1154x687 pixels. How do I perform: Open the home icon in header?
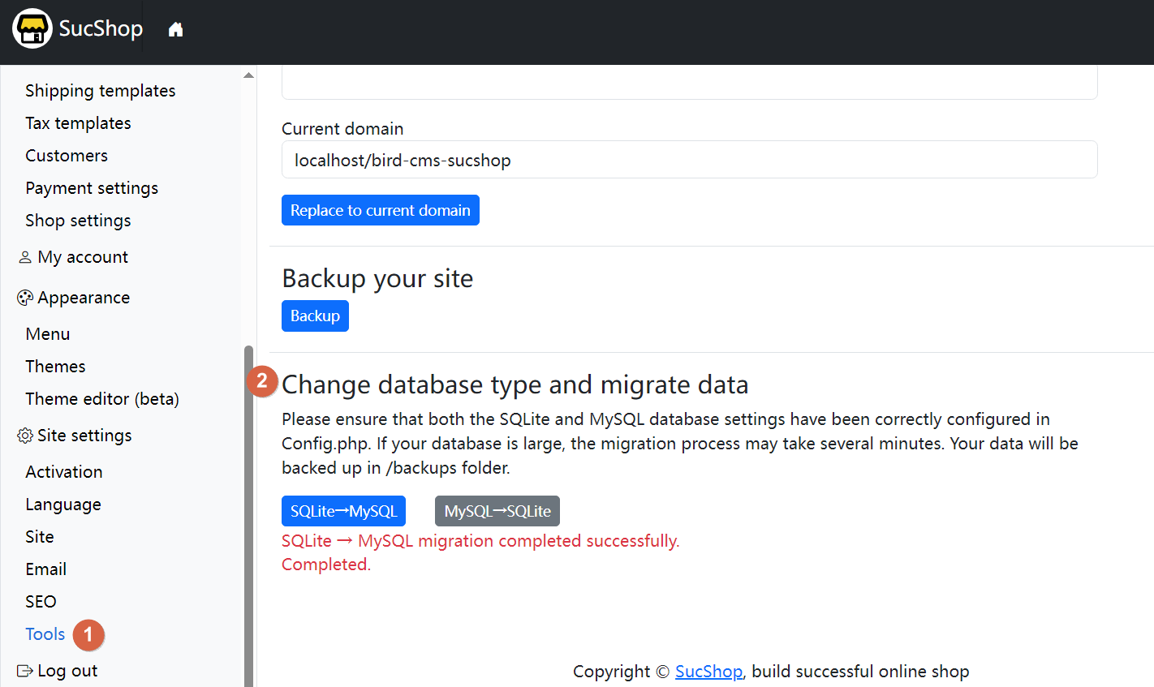(175, 30)
